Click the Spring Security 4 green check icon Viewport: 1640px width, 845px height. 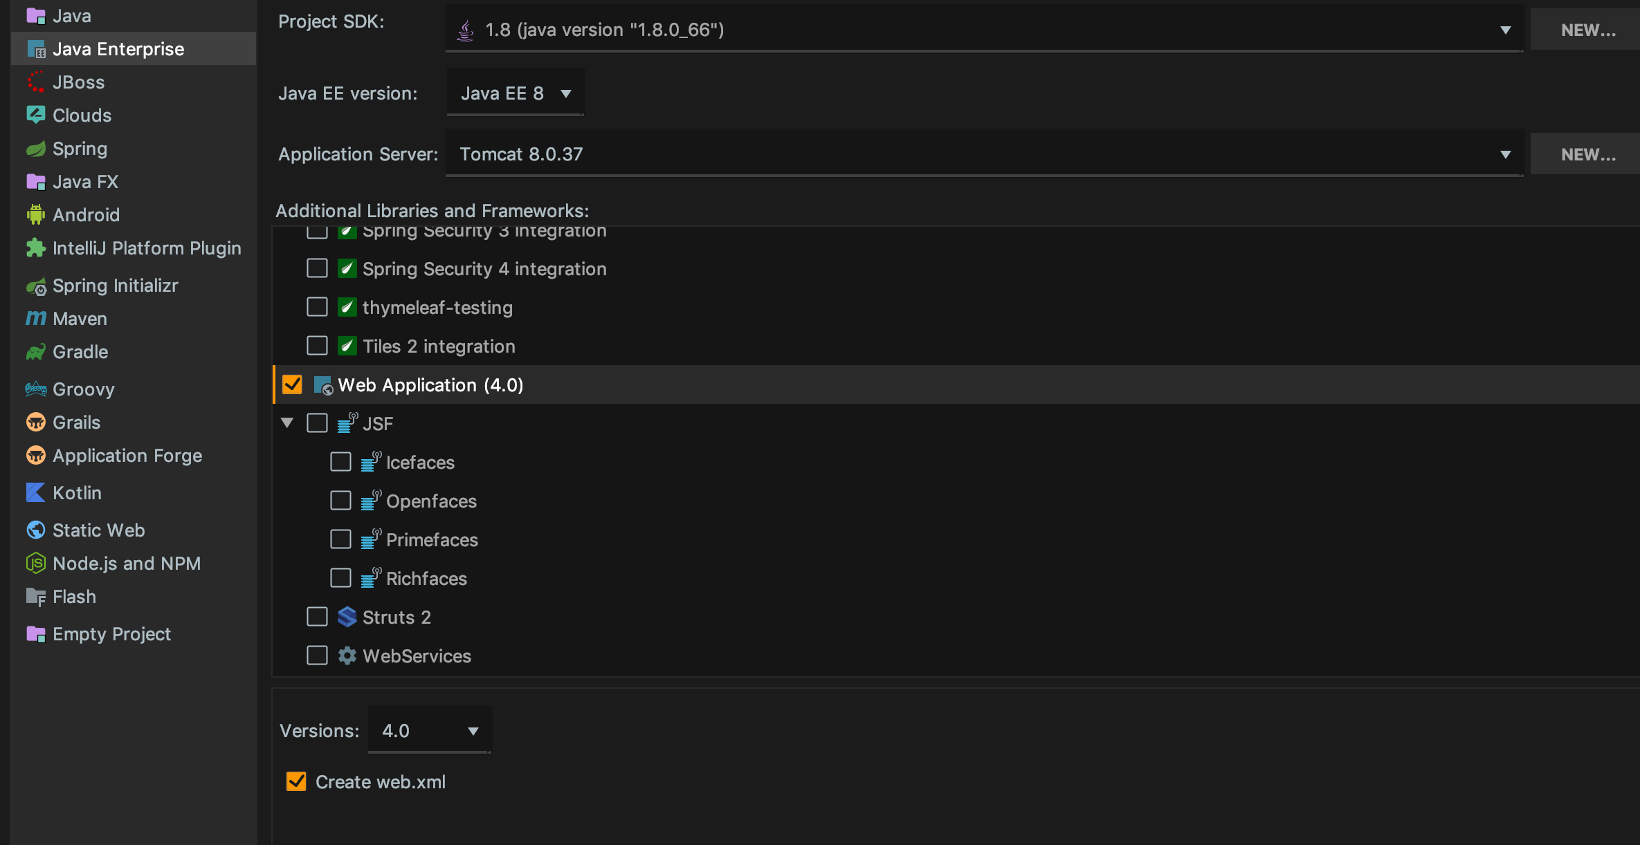click(347, 268)
